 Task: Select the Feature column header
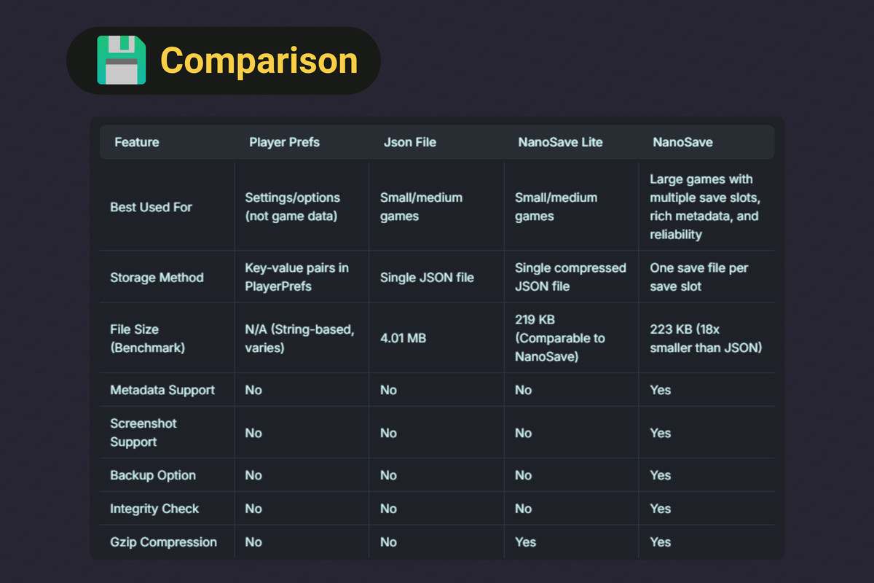click(x=136, y=142)
